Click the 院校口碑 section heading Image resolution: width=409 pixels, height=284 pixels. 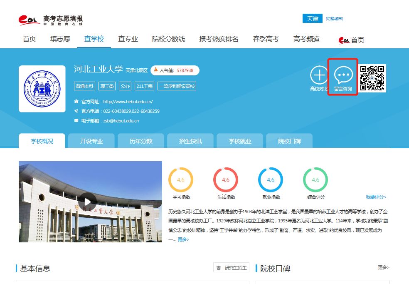pyautogui.click(x=275, y=268)
